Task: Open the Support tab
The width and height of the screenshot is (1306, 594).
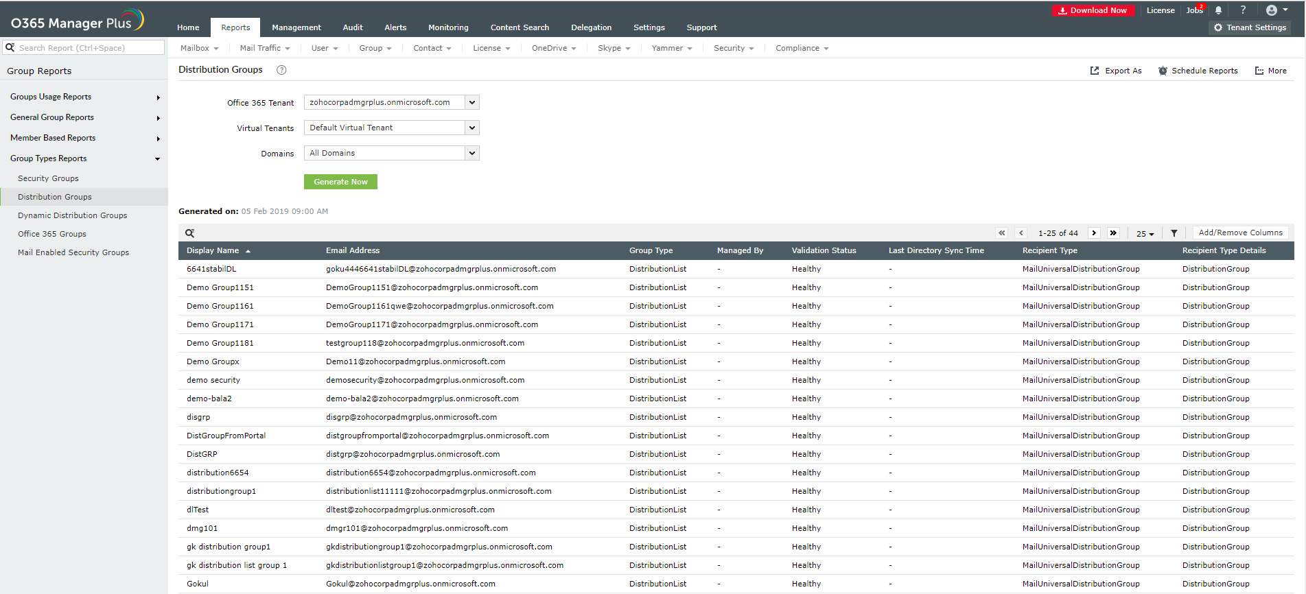Action: pyautogui.click(x=701, y=27)
